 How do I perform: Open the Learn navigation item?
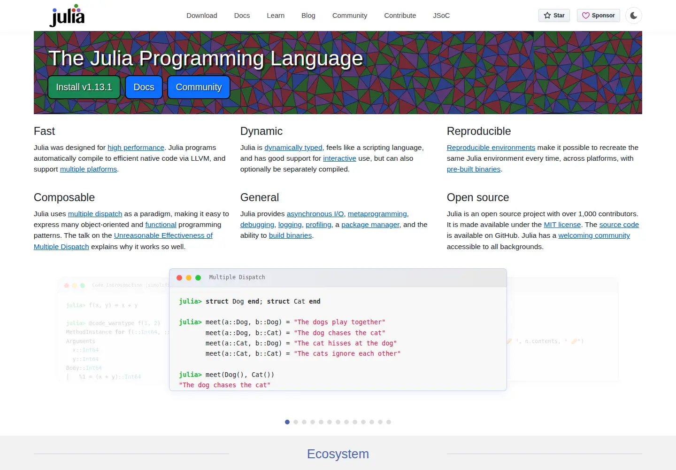276,16
